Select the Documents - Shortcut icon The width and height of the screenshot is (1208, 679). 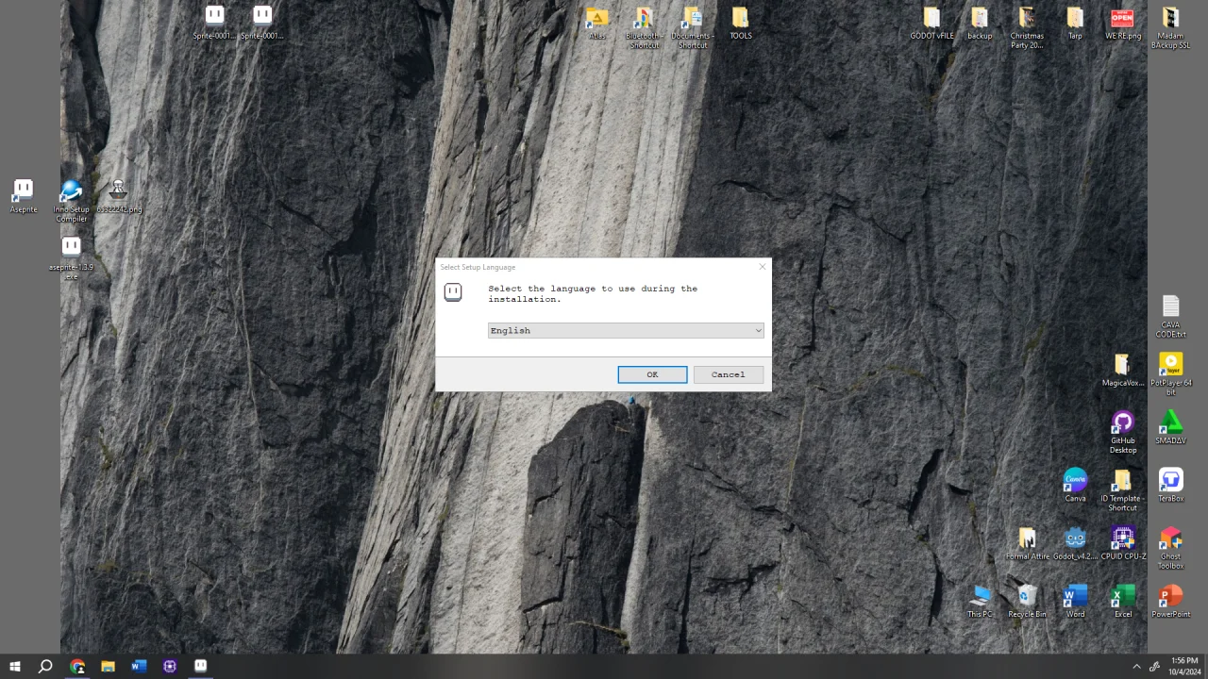[693, 27]
